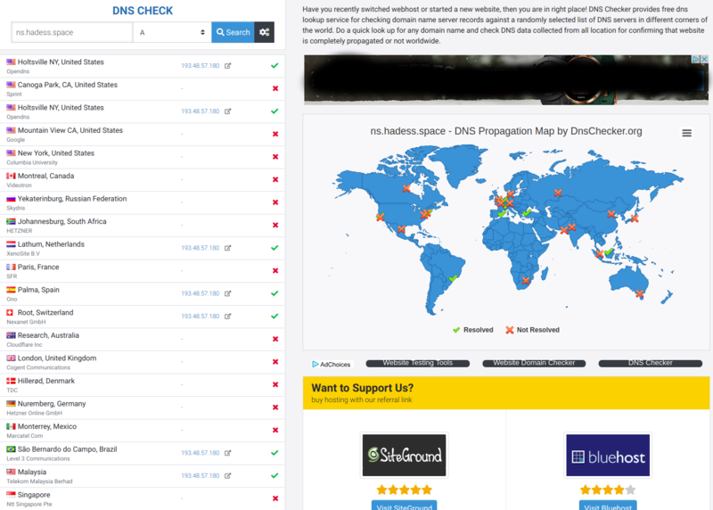The image size is (713, 510).
Task: Open external link icon for Root, Switzerland
Action: (227, 317)
